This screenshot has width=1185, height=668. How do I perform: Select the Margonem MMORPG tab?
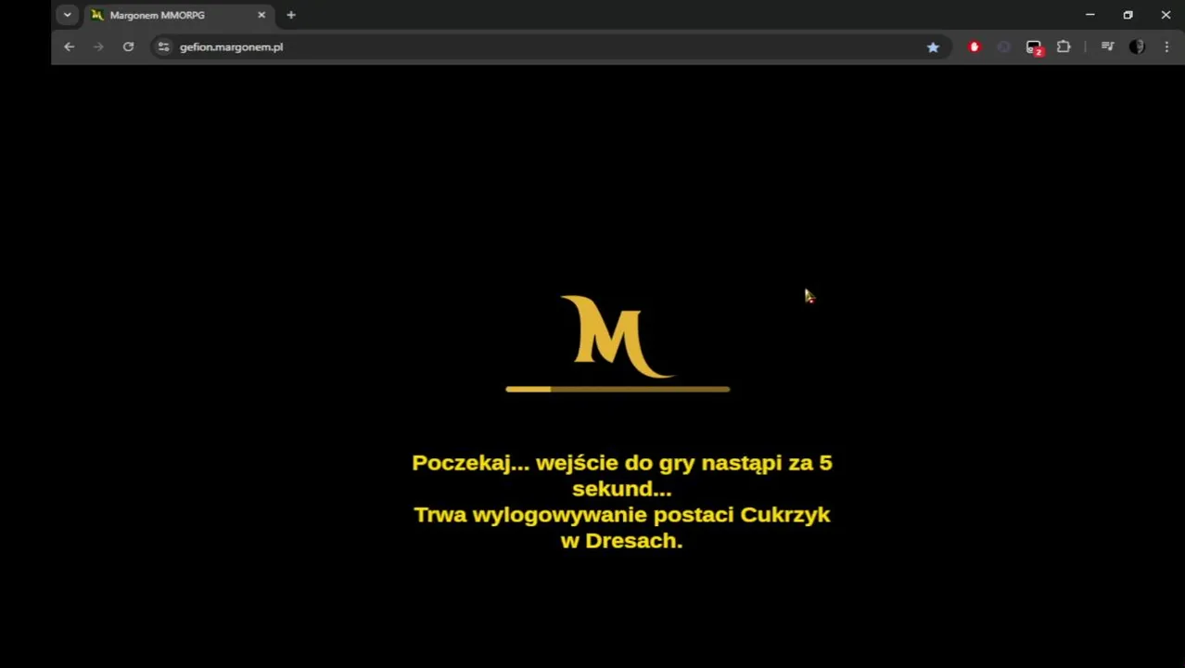[178, 15]
